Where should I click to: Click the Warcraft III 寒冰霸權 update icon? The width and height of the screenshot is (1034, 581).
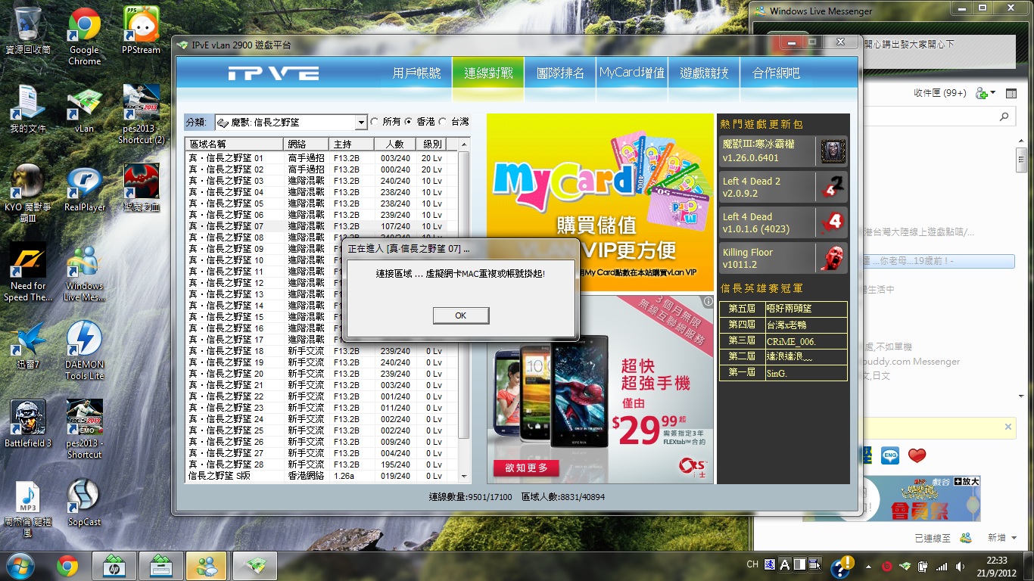pyautogui.click(x=833, y=151)
